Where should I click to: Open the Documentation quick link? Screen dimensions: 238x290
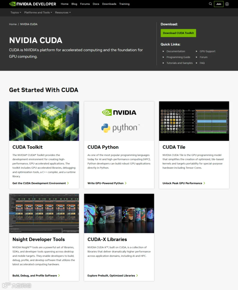tap(176, 51)
